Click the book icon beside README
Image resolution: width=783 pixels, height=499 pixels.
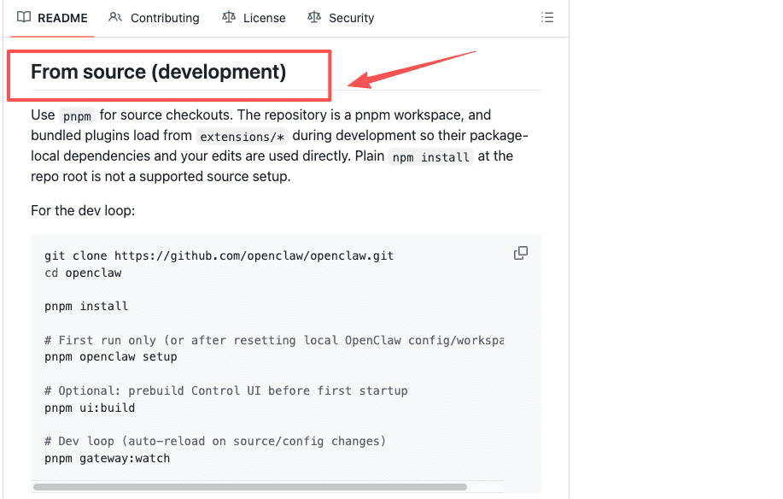point(23,17)
